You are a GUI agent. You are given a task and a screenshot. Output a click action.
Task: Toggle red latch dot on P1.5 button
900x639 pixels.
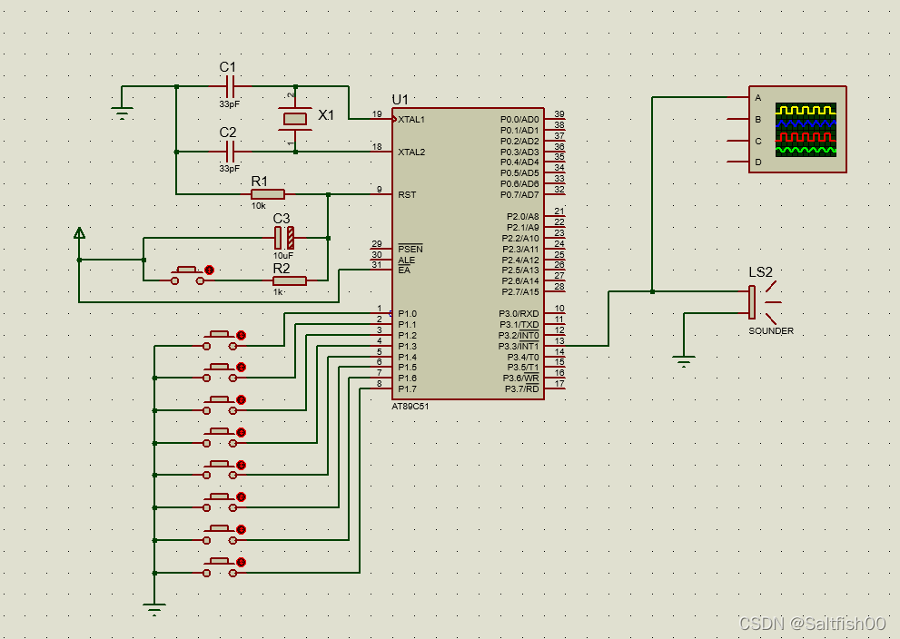point(242,496)
